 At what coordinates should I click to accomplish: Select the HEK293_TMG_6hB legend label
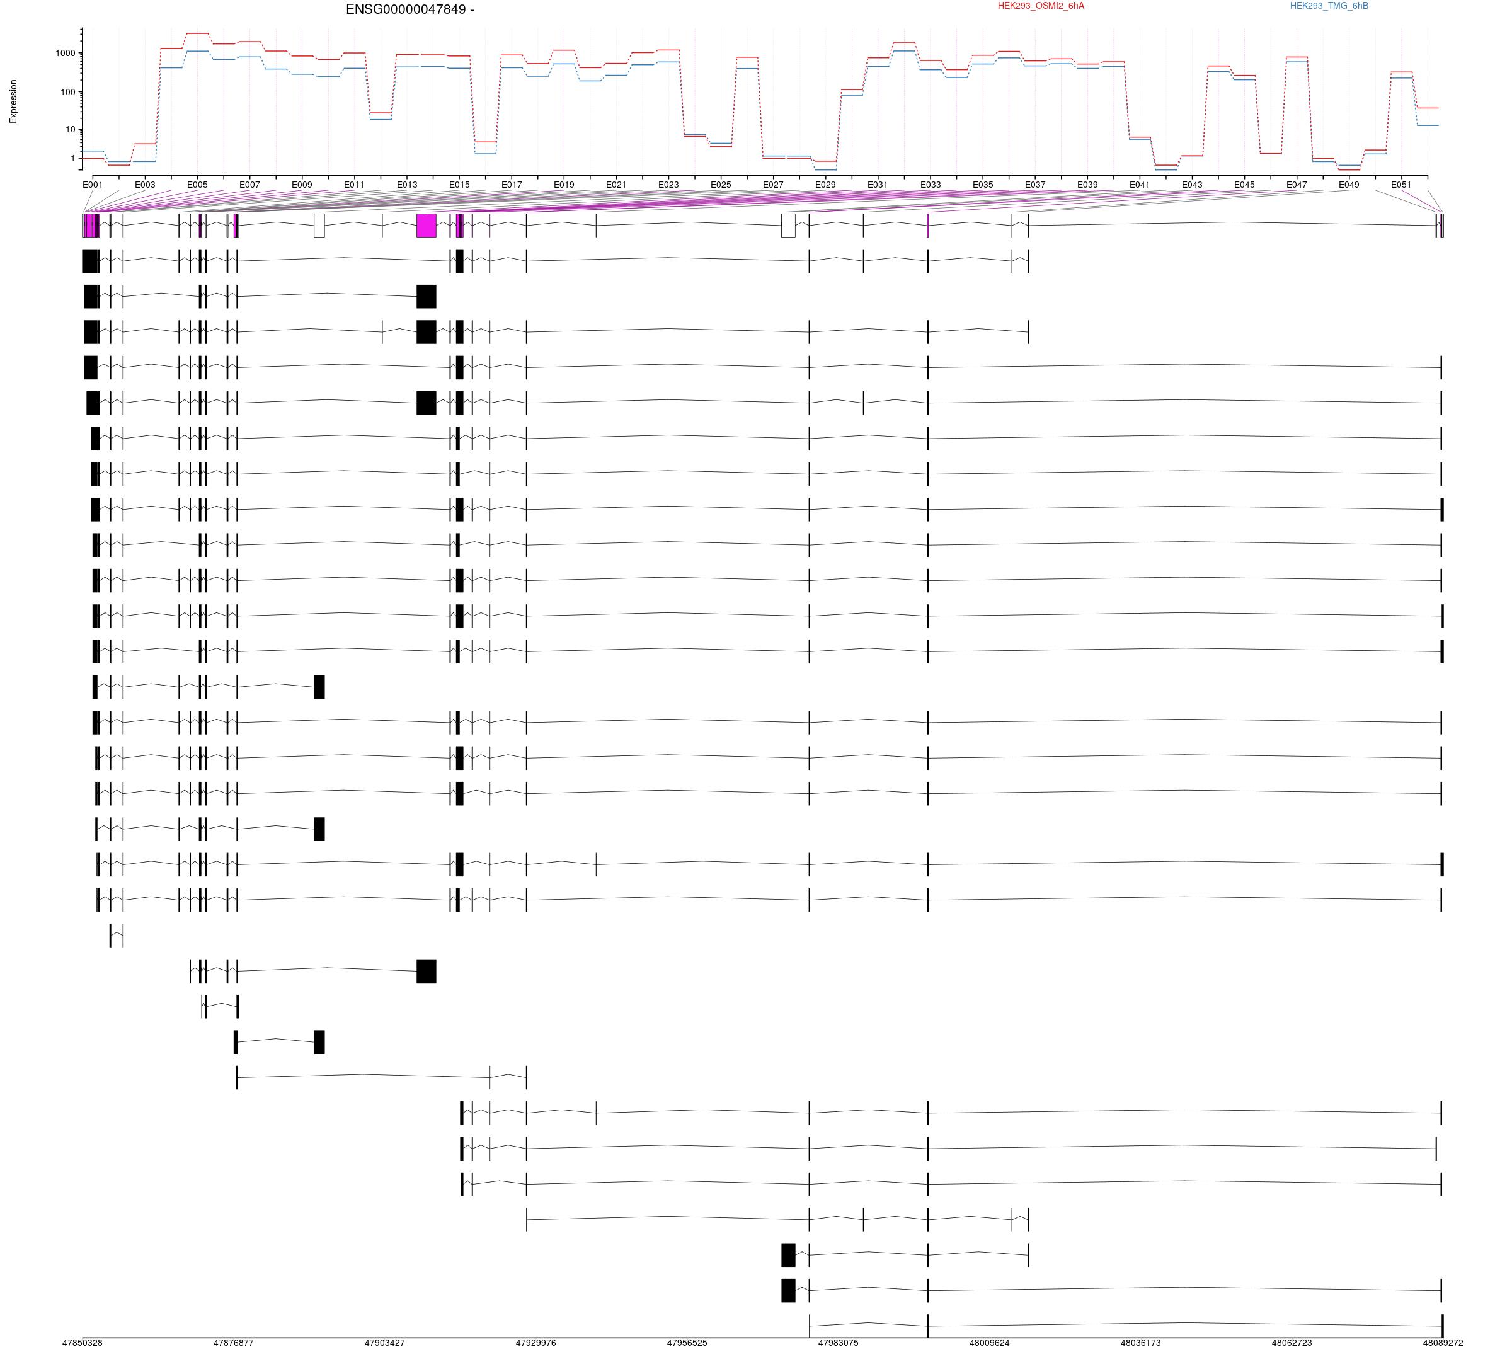tap(1329, 6)
